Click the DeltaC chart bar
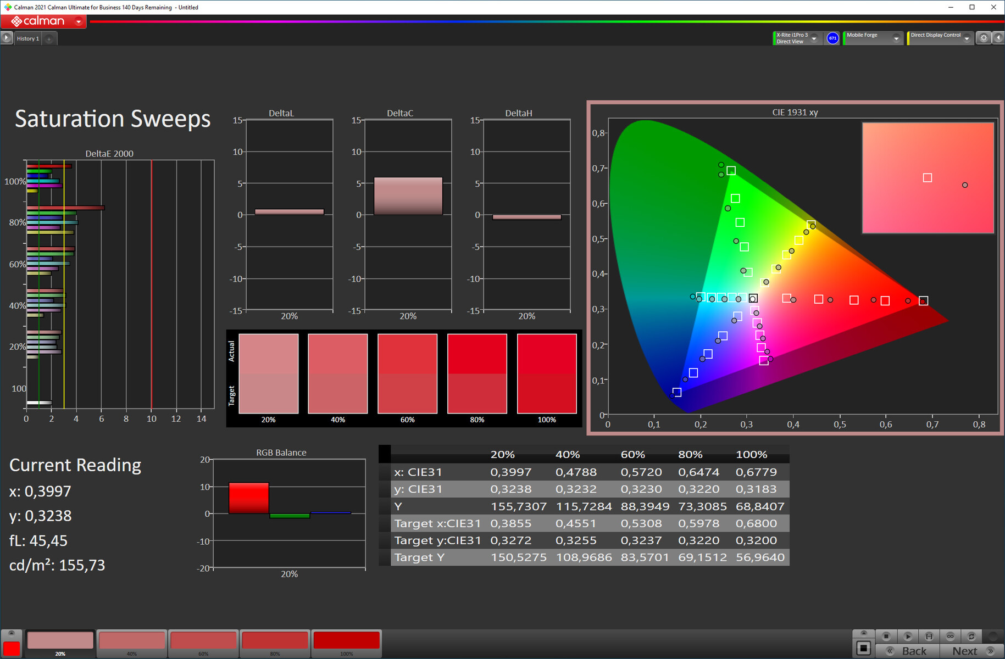The image size is (1005, 659). pyautogui.click(x=408, y=196)
